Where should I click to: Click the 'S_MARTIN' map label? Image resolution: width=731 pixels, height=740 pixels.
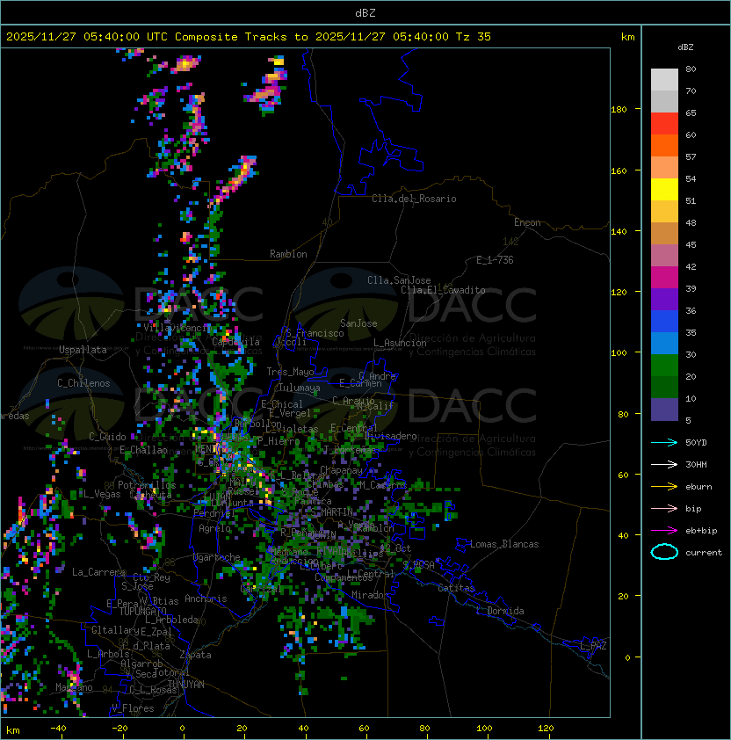point(332,512)
